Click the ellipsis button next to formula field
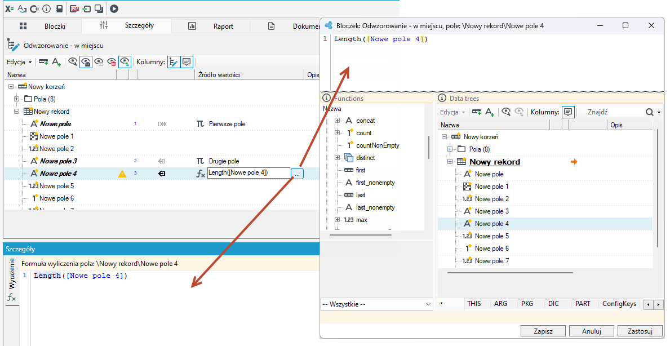 [x=298, y=174]
